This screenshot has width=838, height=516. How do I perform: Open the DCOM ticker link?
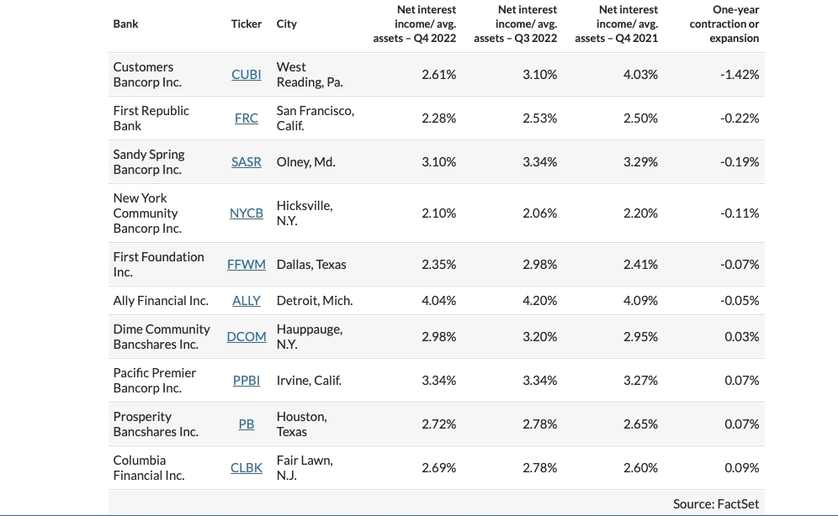click(246, 337)
